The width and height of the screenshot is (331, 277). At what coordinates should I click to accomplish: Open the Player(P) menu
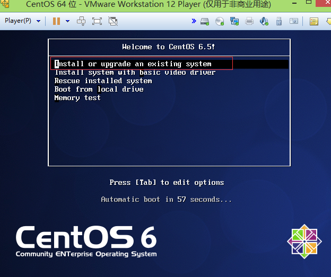18,21
